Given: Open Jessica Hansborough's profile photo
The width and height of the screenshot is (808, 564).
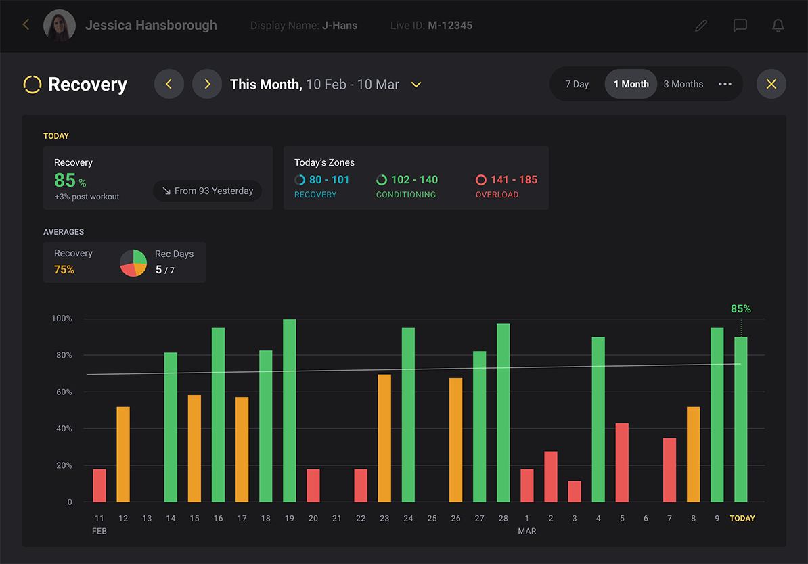Looking at the screenshot, I should tap(60, 26).
